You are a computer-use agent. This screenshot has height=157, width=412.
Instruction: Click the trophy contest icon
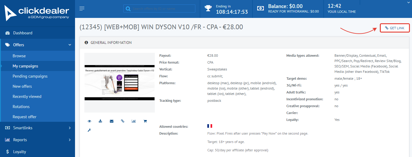pos(208,8)
